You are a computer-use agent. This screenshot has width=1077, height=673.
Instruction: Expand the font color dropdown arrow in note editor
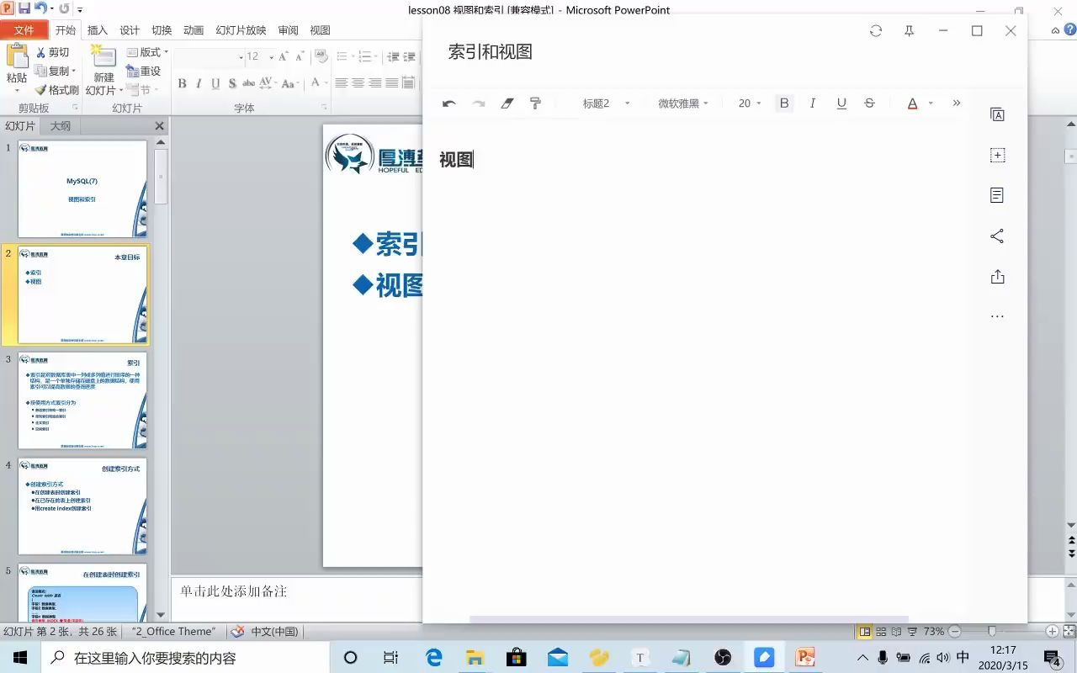[x=931, y=103]
